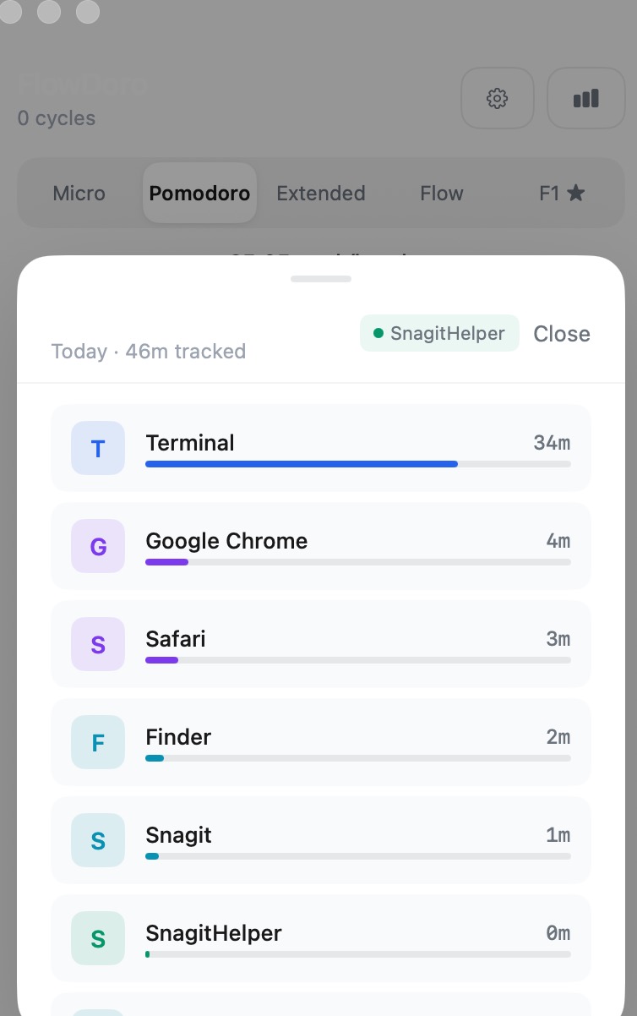Open the statistics bar chart icon

(x=585, y=98)
